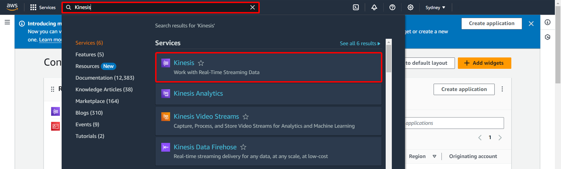Click the purple Kinesis icon in recently visited

tap(56, 111)
